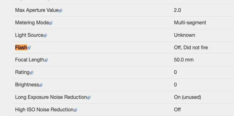Image resolution: width=234 pixels, height=116 pixels.
Task: Click the 50.0 mm focal length value
Action: pyautogui.click(x=184, y=60)
